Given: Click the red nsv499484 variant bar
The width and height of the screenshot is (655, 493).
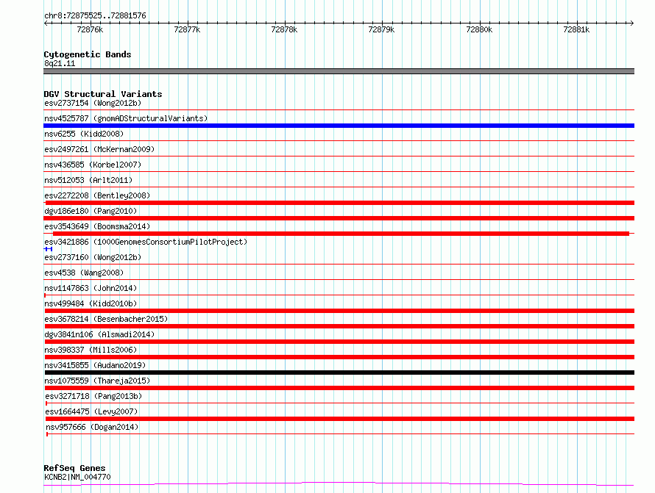Looking at the screenshot, I should tap(339, 311).
